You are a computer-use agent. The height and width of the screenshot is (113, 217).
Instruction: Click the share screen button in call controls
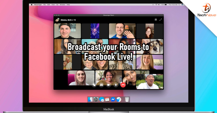click(x=94, y=85)
